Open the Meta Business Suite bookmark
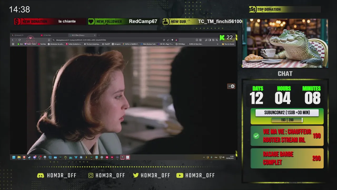 point(148,44)
